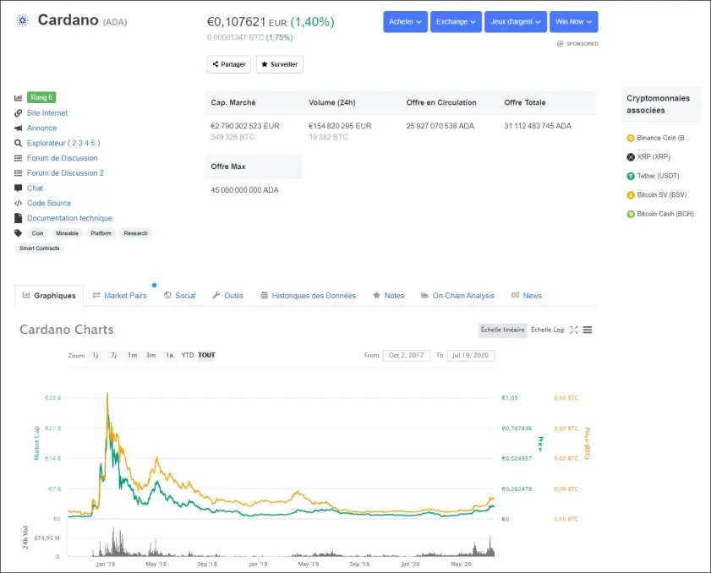Image resolution: width=711 pixels, height=573 pixels.
Task: Switch to Market Pairs tab
Action: [x=120, y=296]
